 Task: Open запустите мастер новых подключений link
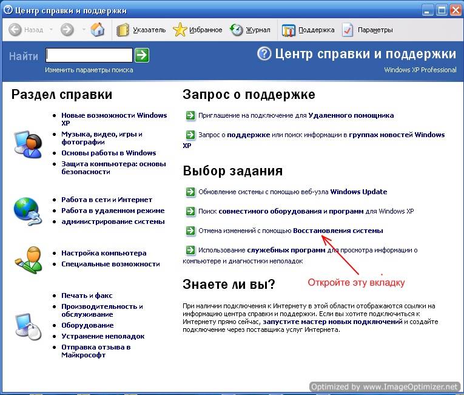point(332,322)
